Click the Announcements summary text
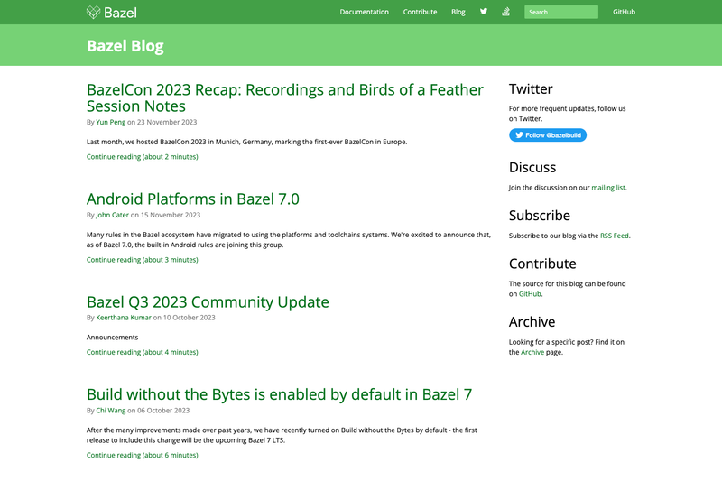Image resolution: width=722 pixels, height=481 pixels. click(112, 338)
